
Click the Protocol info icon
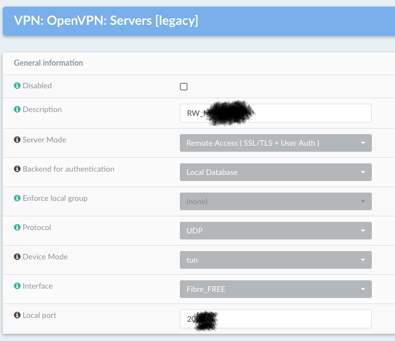pos(17,228)
